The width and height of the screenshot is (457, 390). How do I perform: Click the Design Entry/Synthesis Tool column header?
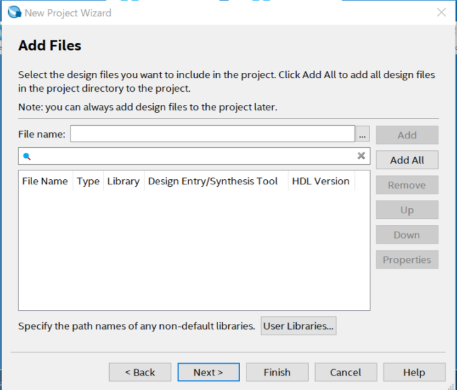point(212,181)
